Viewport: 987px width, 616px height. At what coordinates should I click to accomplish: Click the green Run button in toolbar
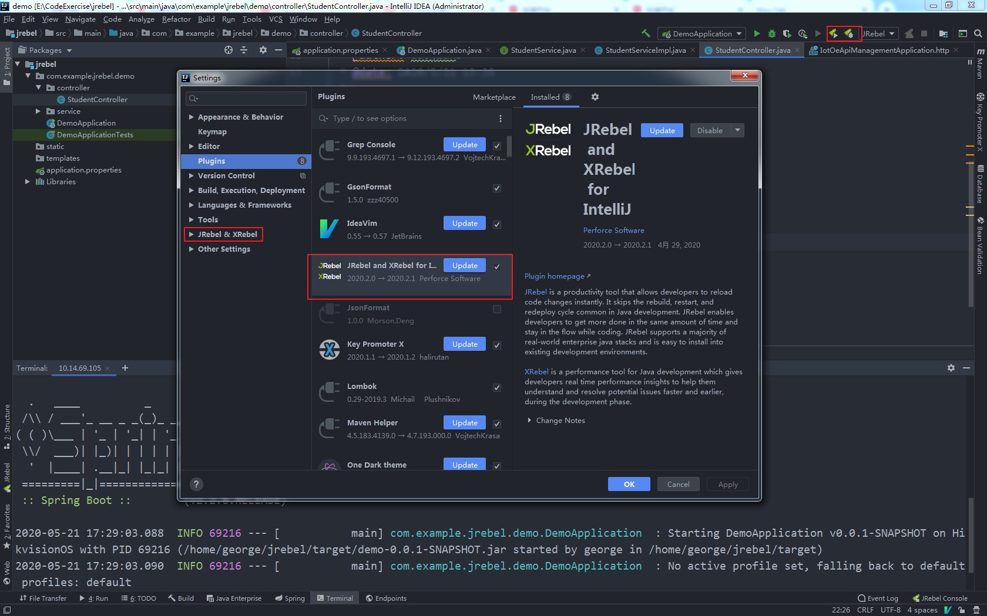point(757,33)
